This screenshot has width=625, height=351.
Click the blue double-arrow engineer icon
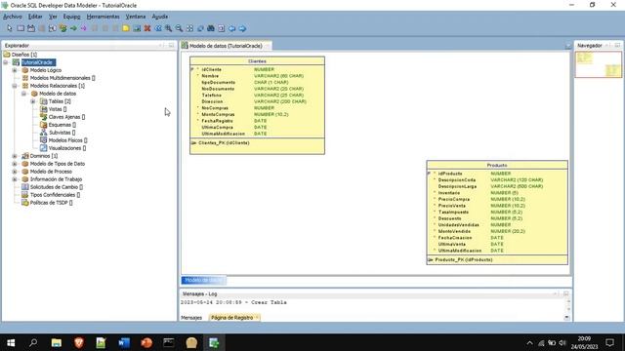[x=158, y=28]
